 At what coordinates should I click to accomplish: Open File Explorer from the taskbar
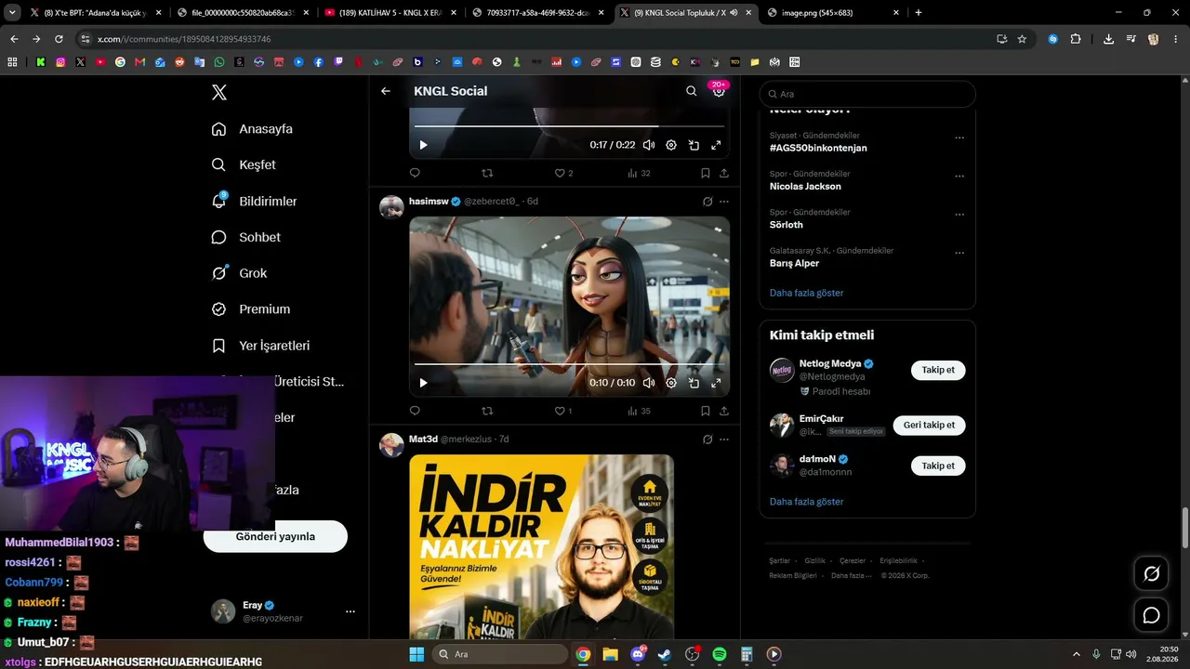[610, 654]
